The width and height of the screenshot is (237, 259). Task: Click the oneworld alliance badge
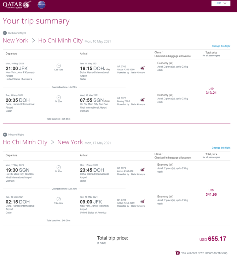click(x=41, y=5)
